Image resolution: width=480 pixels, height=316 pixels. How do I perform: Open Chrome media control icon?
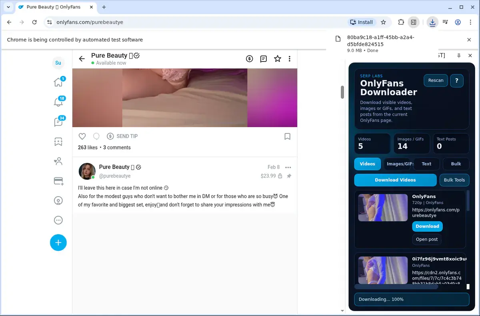point(446,22)
